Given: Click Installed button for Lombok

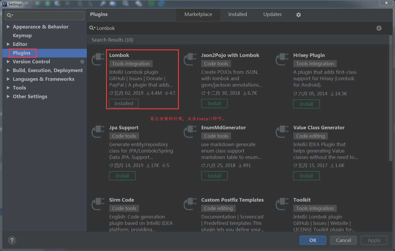Looking at the screenshot, I should pos(124,103).
